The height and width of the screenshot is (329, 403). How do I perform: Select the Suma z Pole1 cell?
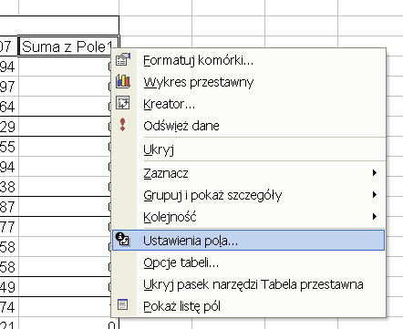click(68, 46)
